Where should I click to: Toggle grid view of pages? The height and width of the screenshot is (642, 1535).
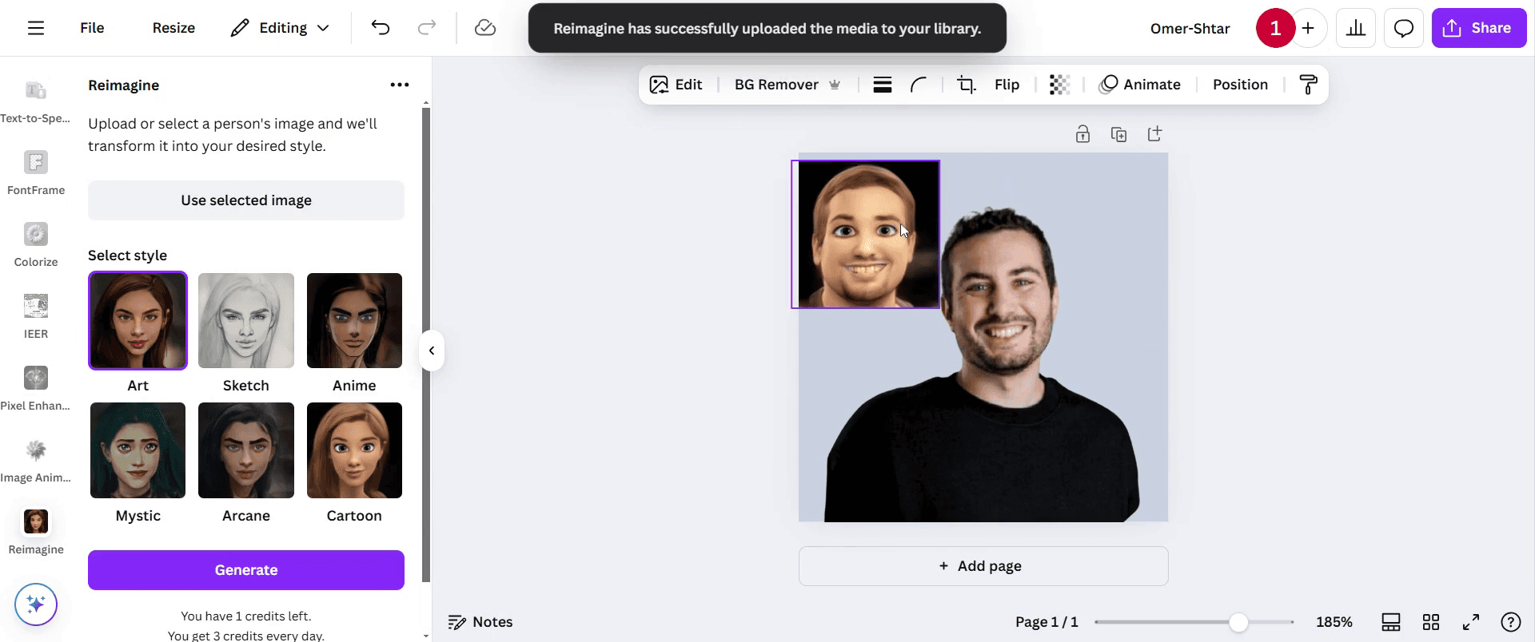coord(1431,622)
